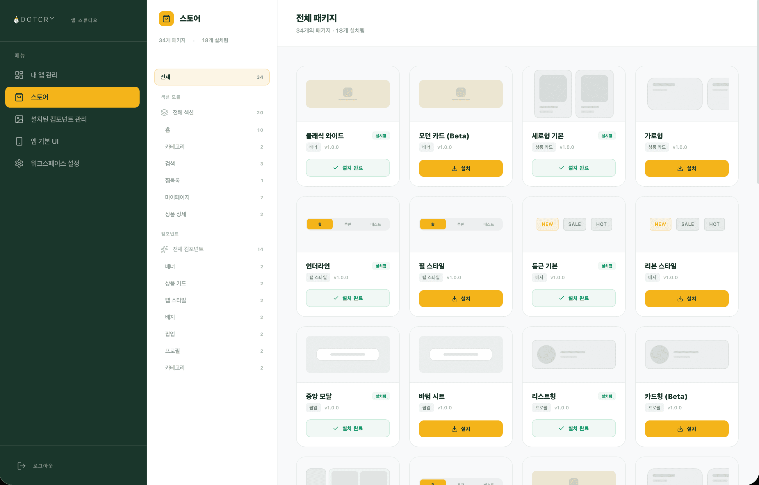Click the download icon on 가로형 card

[680, 168]
